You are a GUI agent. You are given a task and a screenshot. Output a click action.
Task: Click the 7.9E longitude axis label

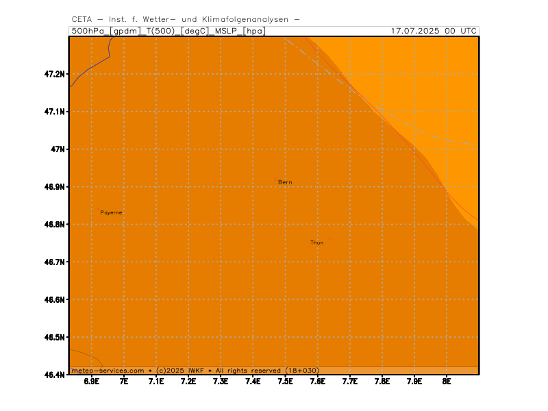(414, 381)
